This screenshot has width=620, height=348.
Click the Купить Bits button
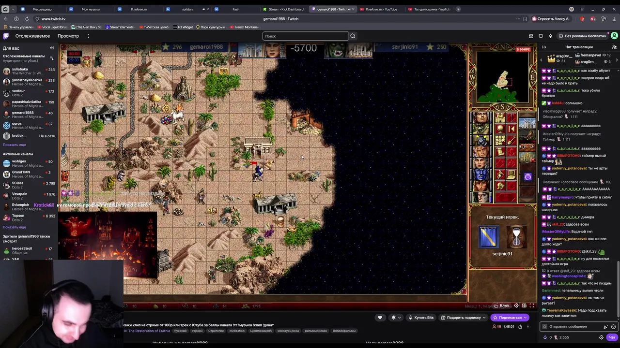[x=421, y=318]
